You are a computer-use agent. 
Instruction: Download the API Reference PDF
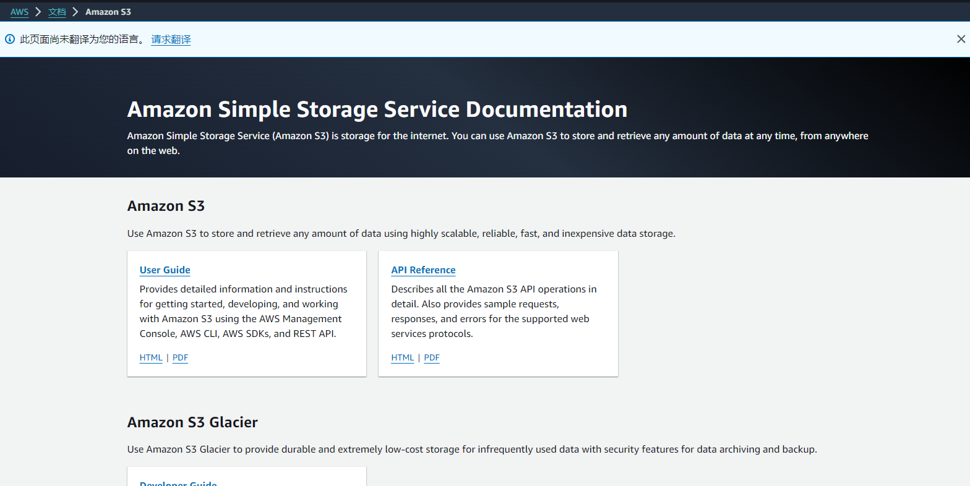coord(432,357)
